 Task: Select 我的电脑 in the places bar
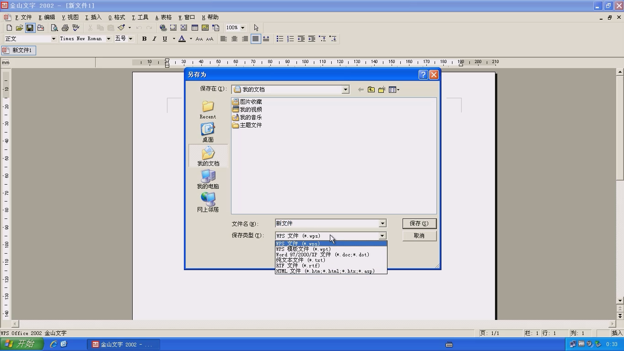coord(208,179)
